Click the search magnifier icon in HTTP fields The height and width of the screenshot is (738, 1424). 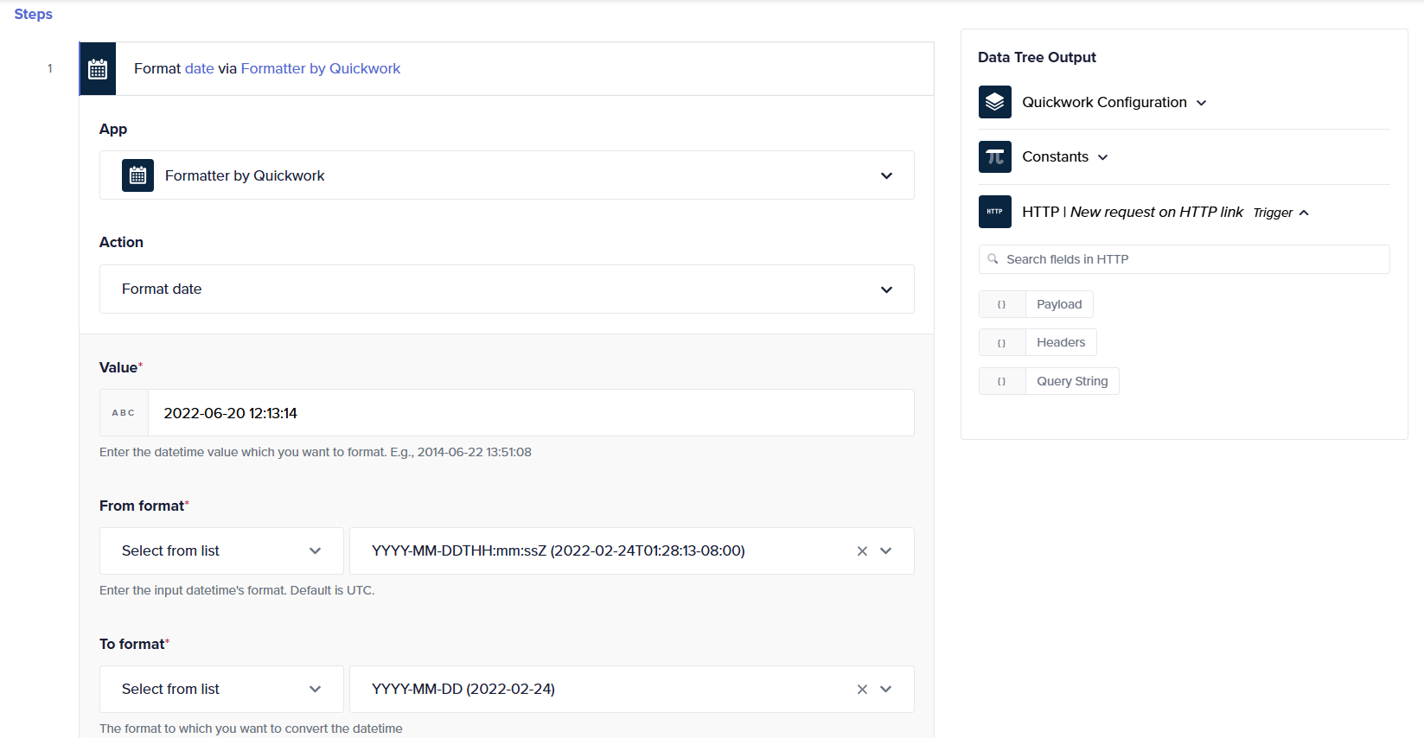(x=993, y=259)
